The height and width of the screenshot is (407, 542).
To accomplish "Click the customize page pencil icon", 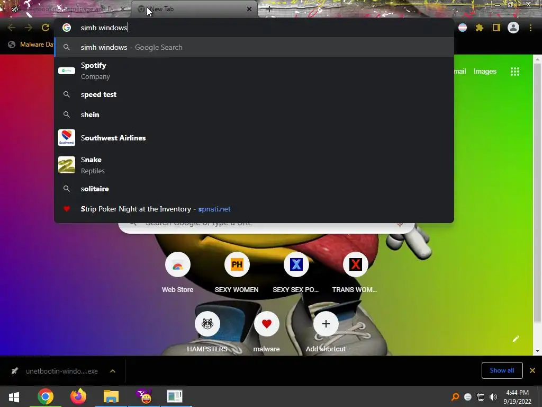I will coord(516,339).
